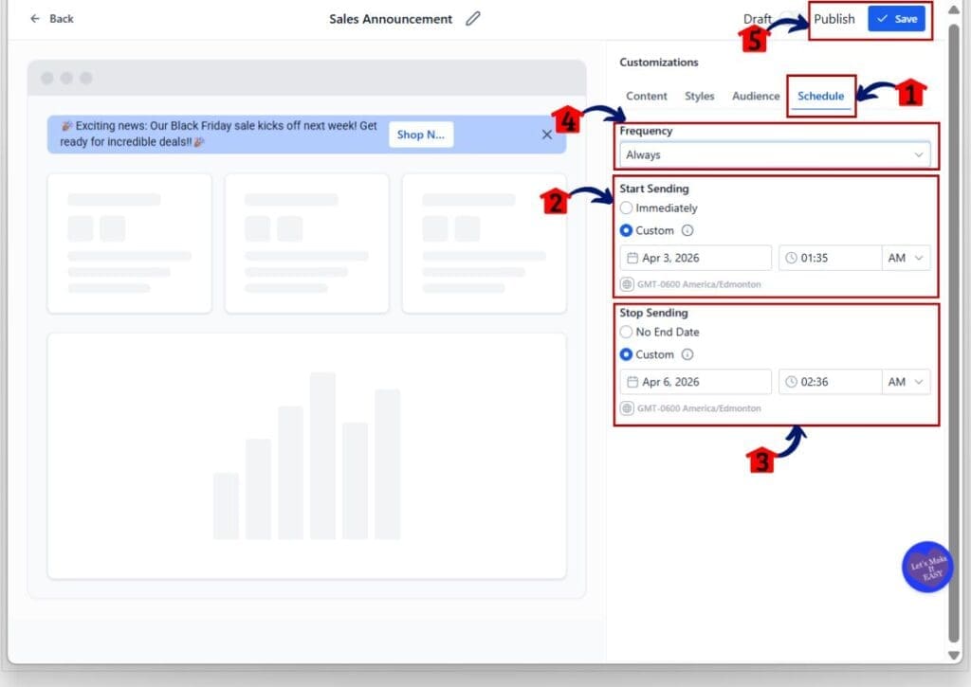Switch to the Styles tab
The height and width of the screenshot is (687, 971).
point(700,96)
